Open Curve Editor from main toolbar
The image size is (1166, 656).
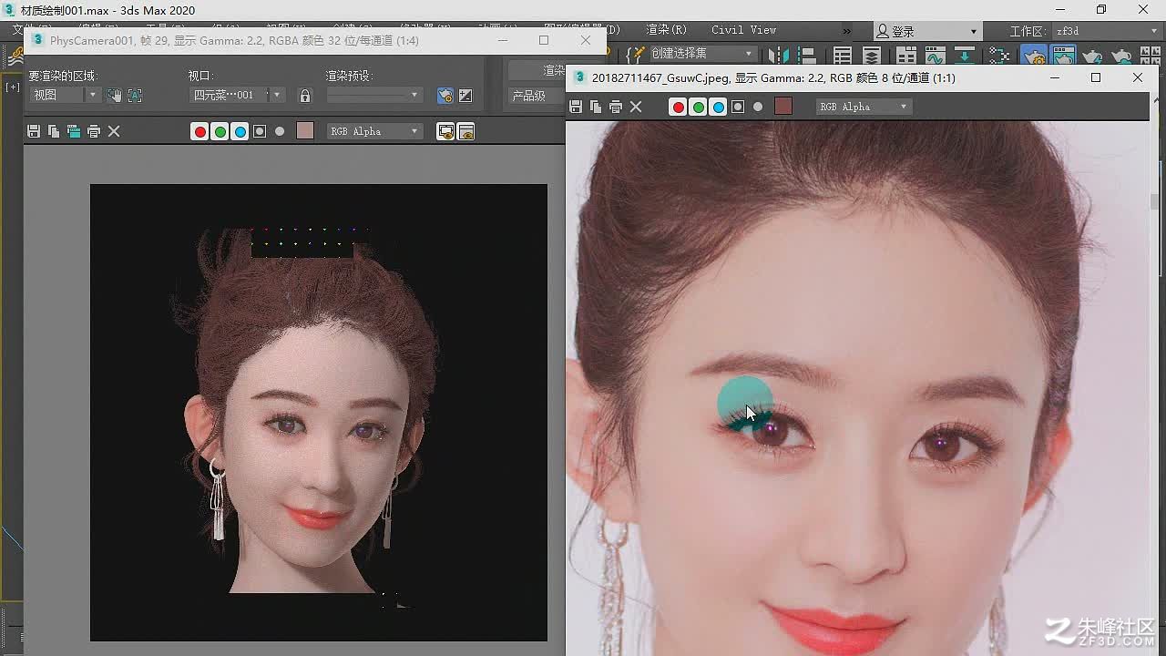pos(935,55)
